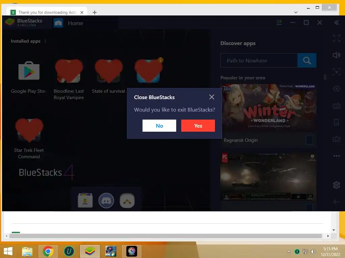Screen dimensions: 345x258
Task: Launch Bloodline: Last Royal Vampire
Action: [x=69, y=71]
